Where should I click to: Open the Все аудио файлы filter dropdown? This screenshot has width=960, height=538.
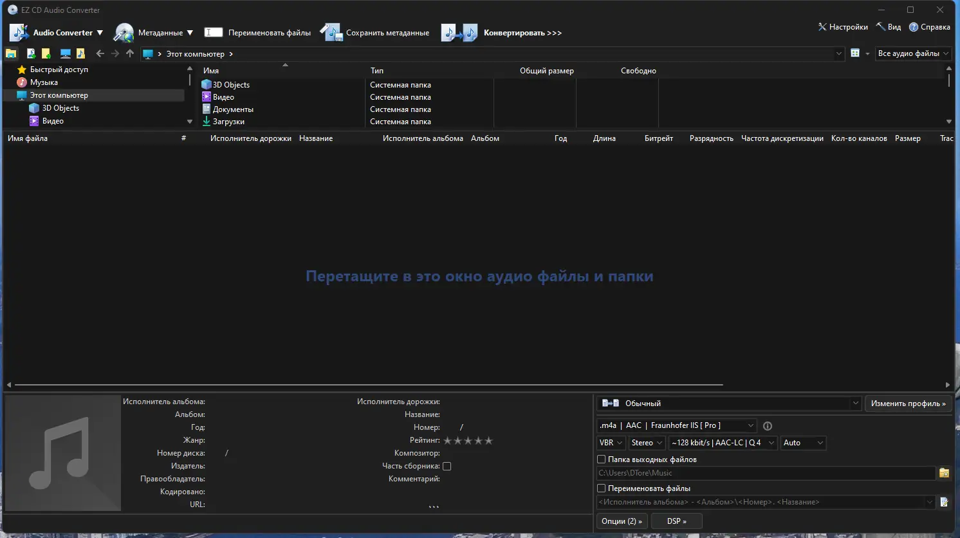pyautogui.click(x=913, y=53)
